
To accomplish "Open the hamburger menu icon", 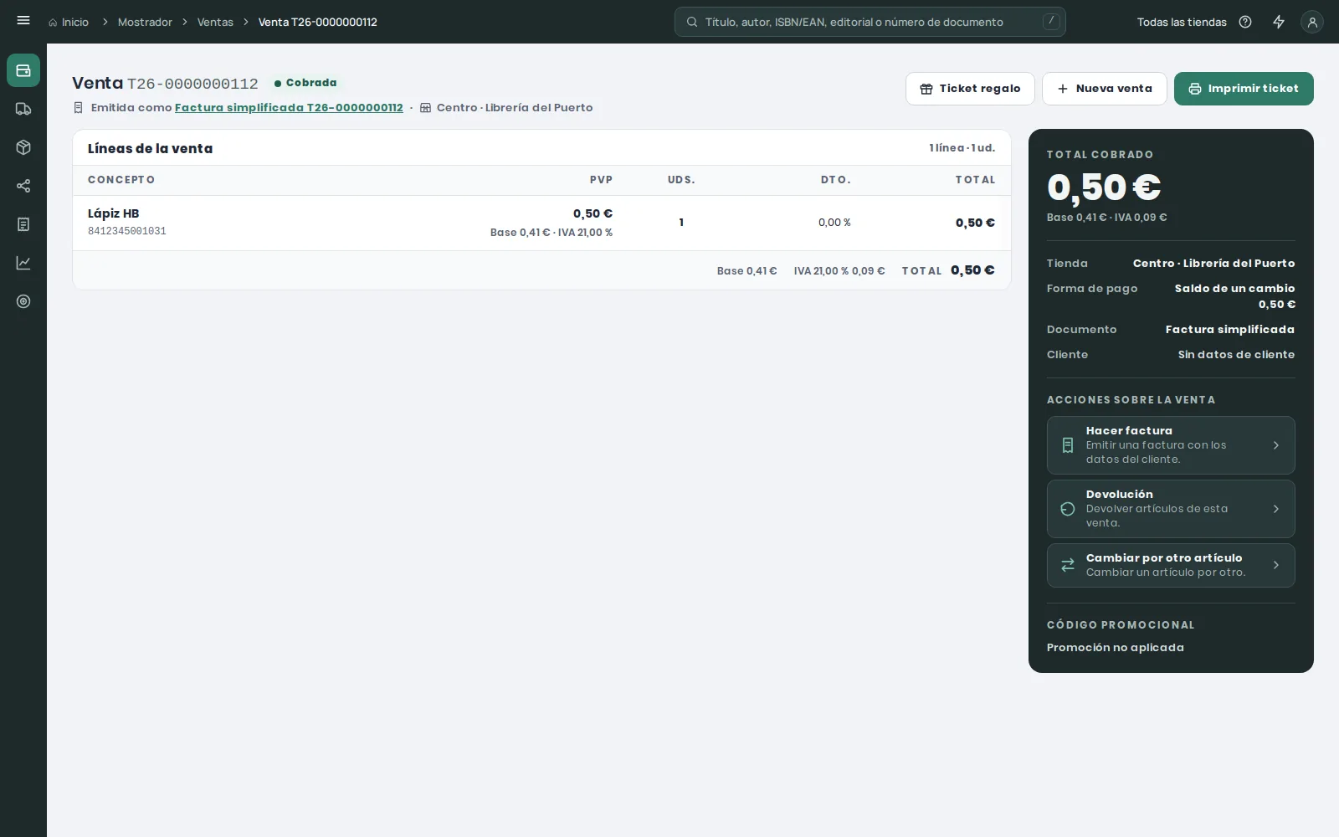I will pos(23,21).
